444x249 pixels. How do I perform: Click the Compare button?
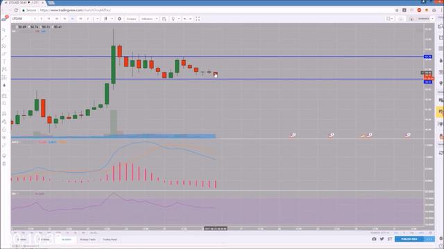131,19
